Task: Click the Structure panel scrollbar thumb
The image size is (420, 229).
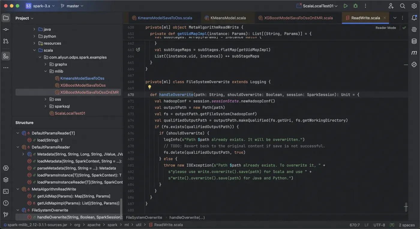Action: click(121, 207)
